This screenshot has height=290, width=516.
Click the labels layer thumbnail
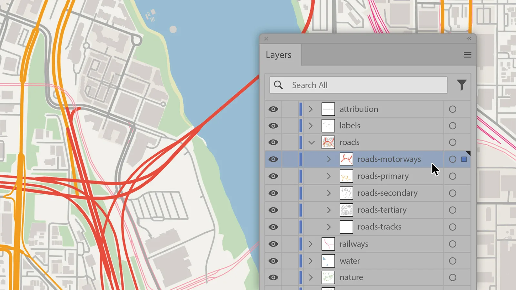point(328,126)
